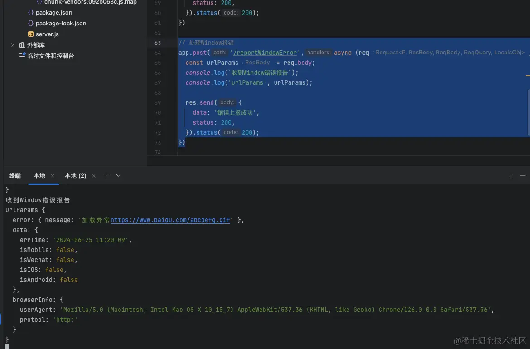
Task: Click the package.json braces file icon
Action: [31, 13]
